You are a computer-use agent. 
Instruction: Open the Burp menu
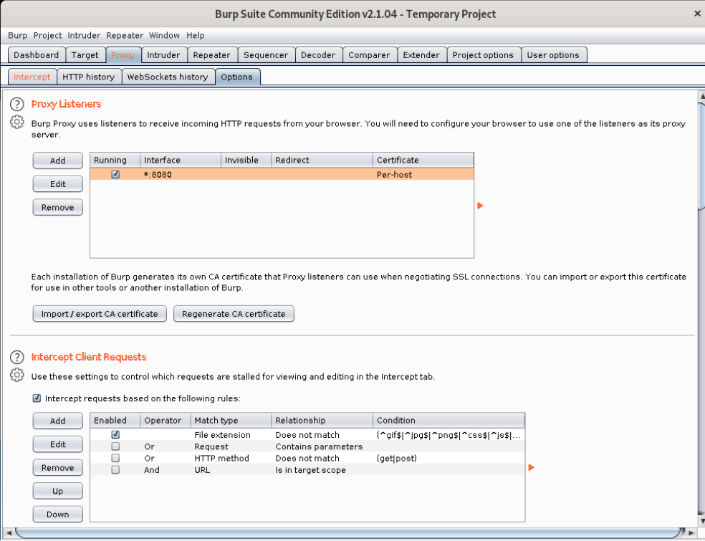(17, 36)
